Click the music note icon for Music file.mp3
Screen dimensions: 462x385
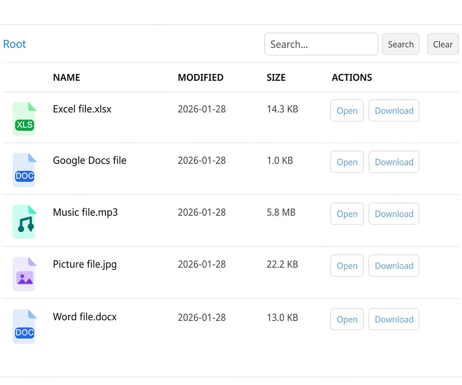[x=25, y=222]
